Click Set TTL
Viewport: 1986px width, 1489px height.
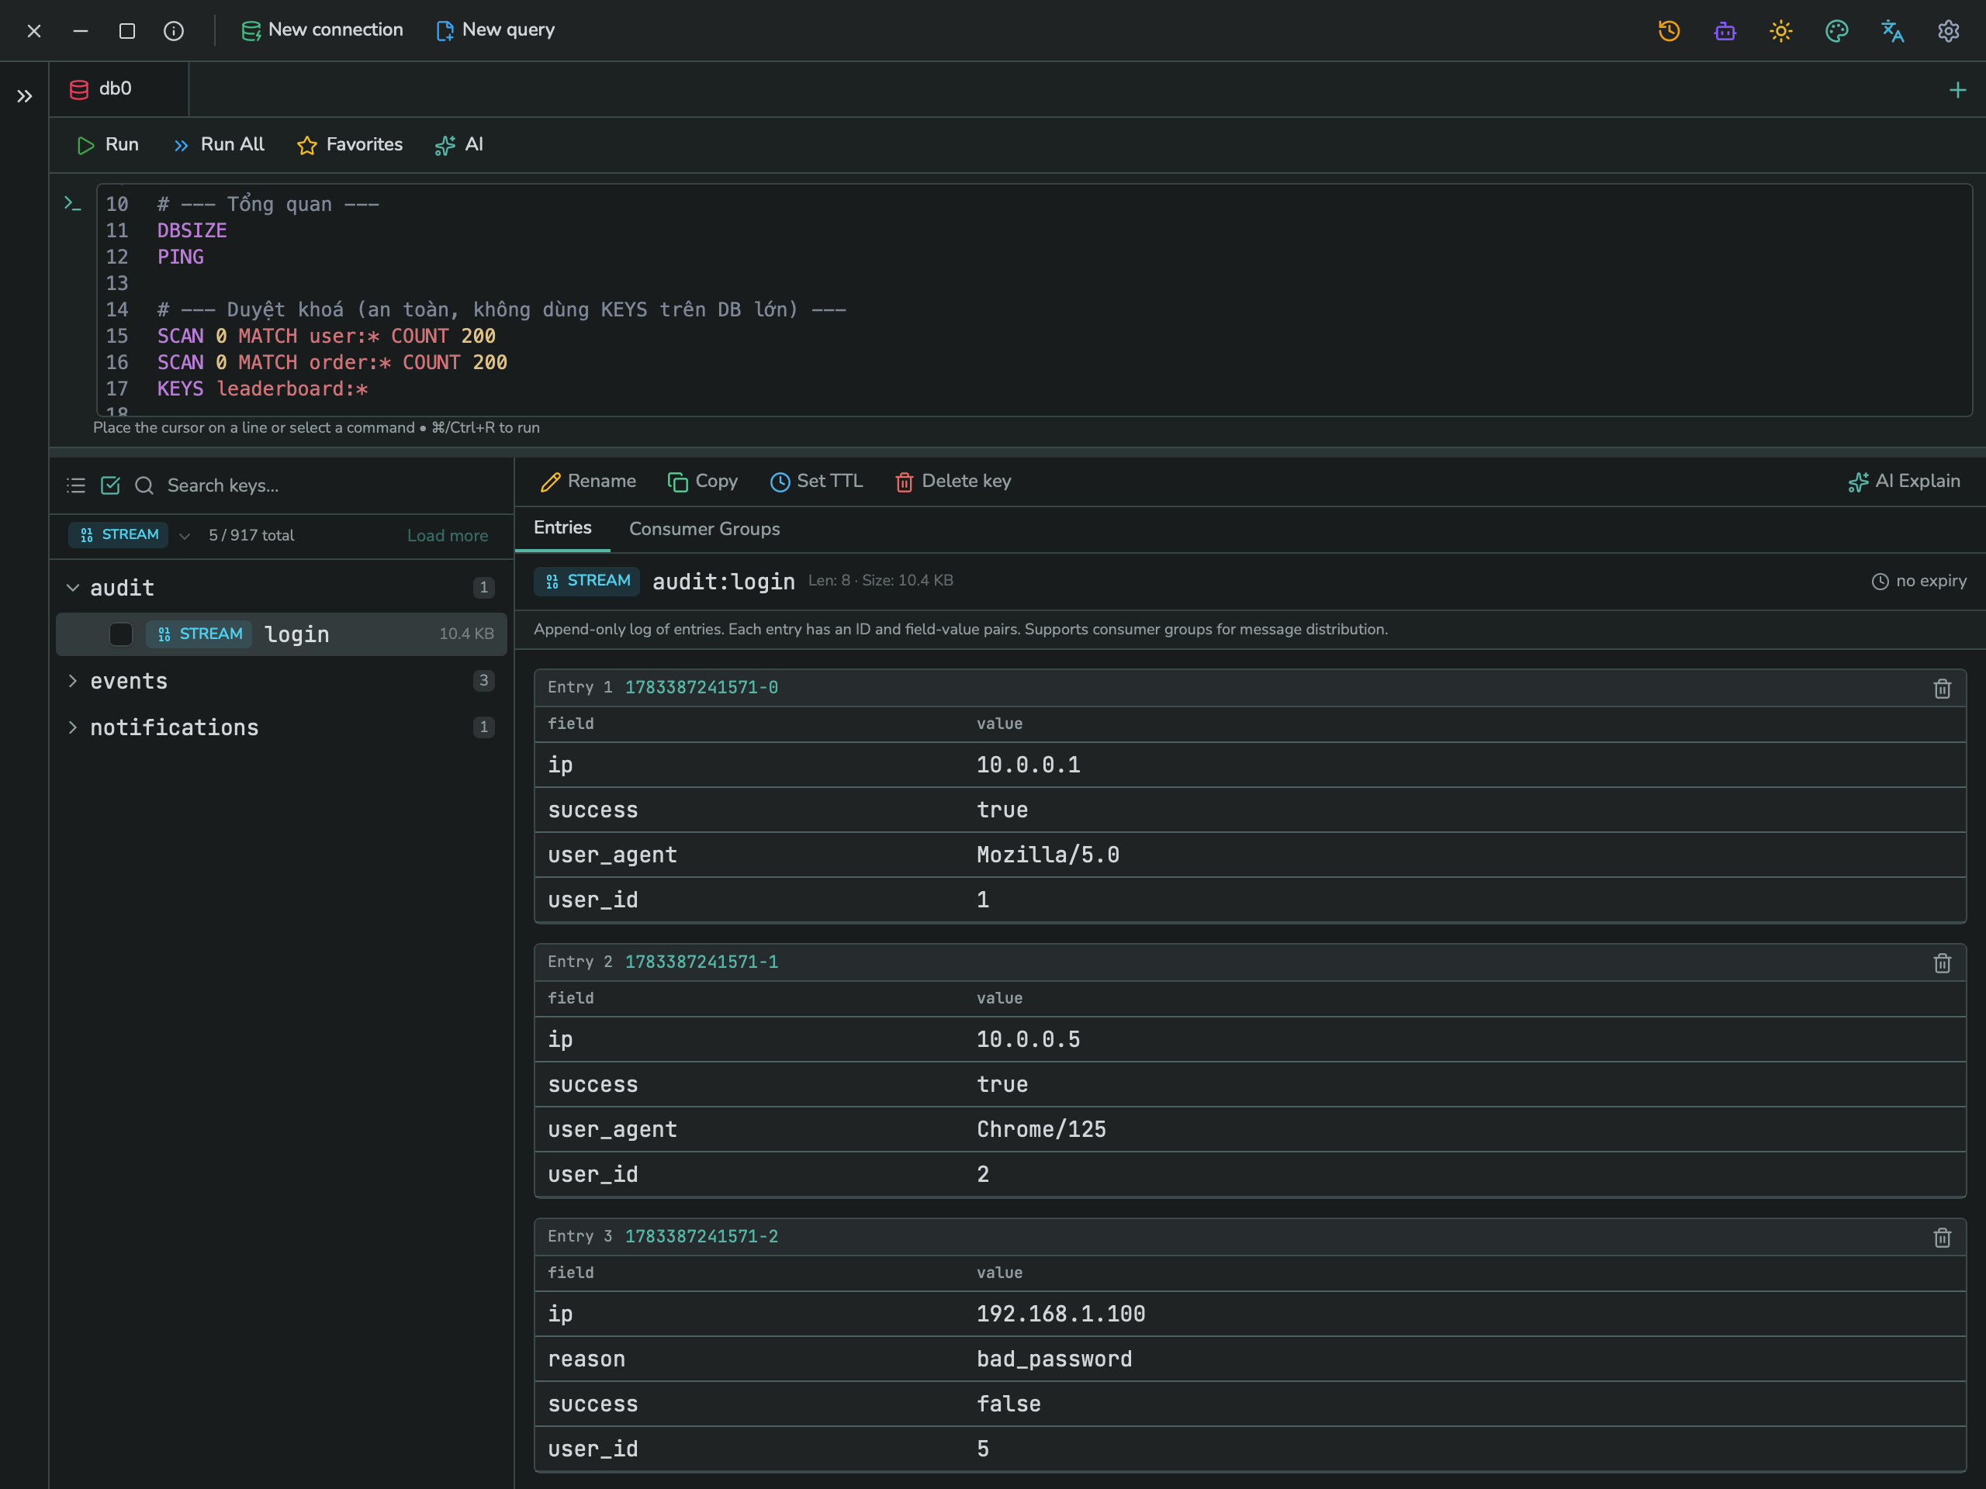click(816, 481)
